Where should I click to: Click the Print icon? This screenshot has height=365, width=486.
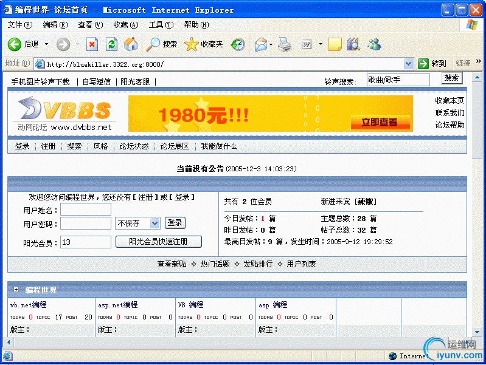click(x=285, y=44)
